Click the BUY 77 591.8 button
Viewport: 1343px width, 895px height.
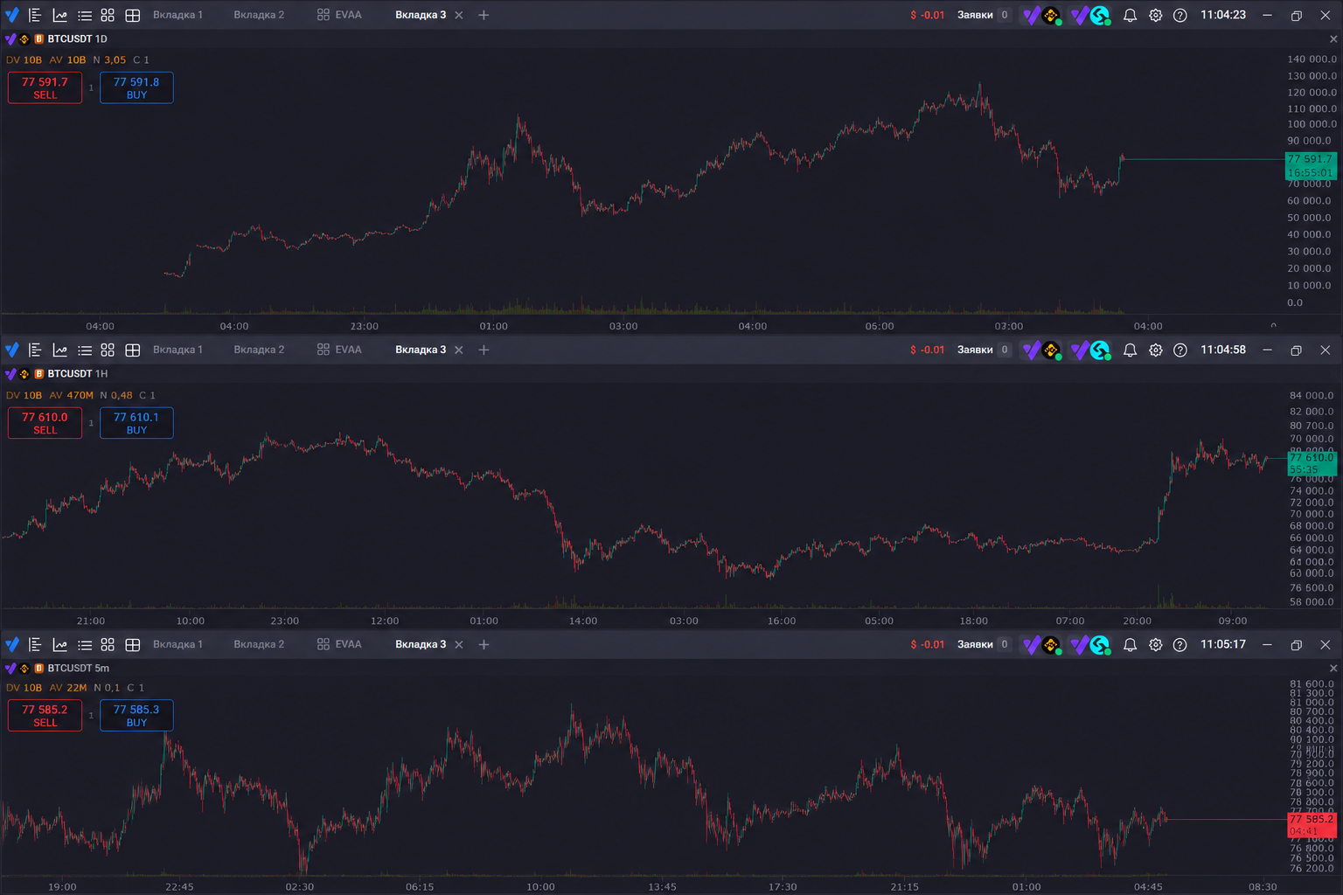click(136, 87)
